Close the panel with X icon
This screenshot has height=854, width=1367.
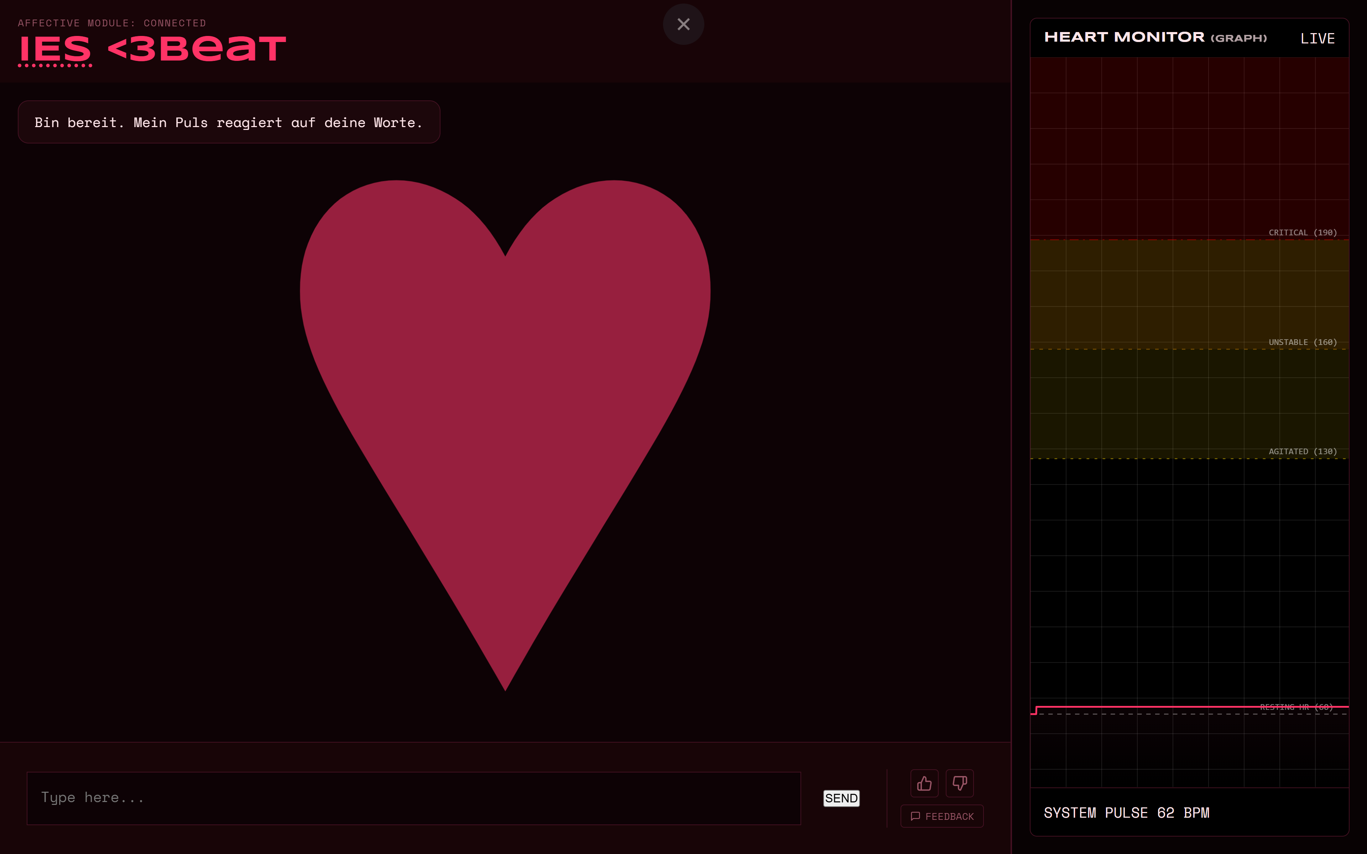[x=684, y=24]
